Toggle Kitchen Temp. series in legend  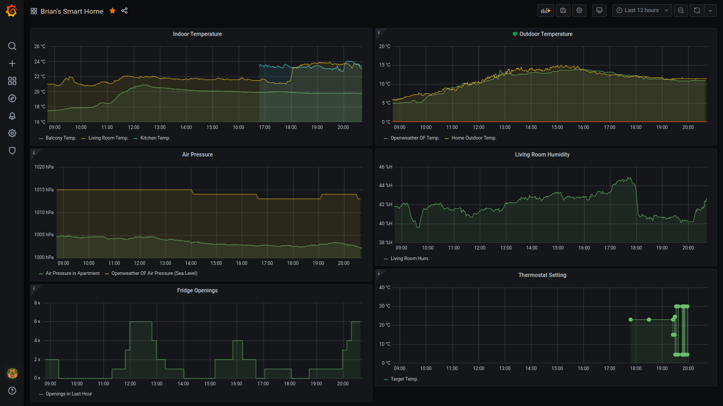pyautogui.click(x=155, y=138)
